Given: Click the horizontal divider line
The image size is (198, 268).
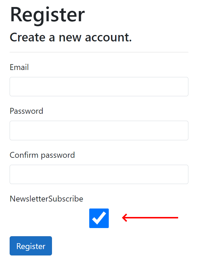Looking at the screenshot, I should pos(99,52).
